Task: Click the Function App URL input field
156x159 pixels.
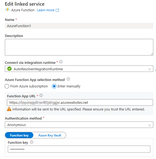Action: pyautogui.click(x=80, y=102)
